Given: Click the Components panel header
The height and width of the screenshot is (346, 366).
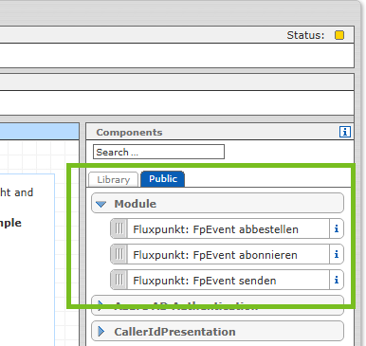Looking at the screenshot, I should point(220,132).
